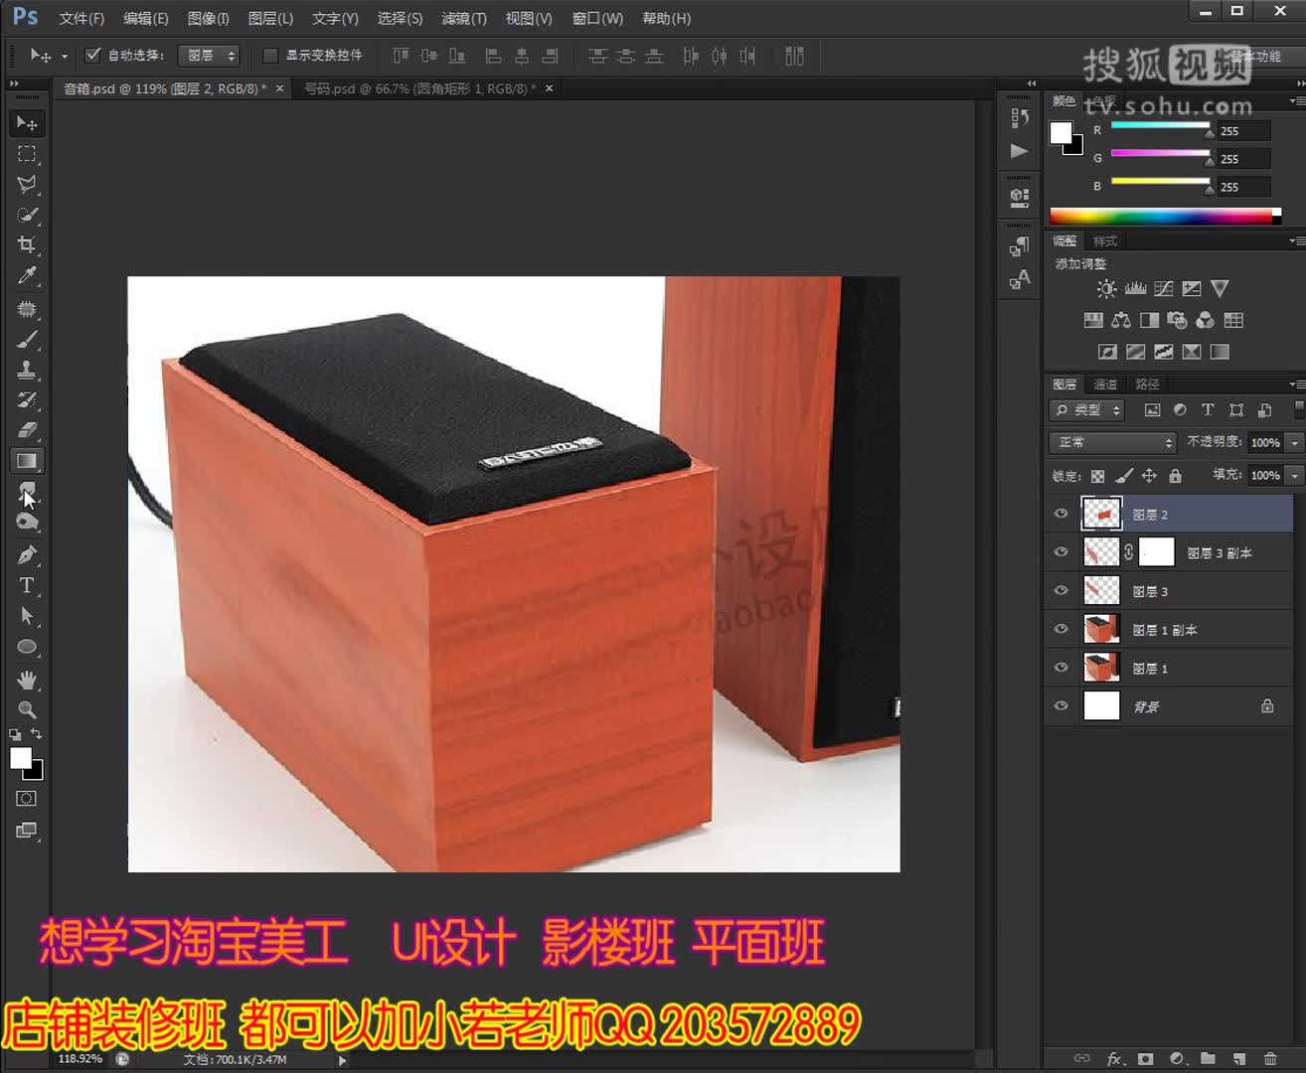
Task: Change the screen mode
Action: tap(27, 831)
